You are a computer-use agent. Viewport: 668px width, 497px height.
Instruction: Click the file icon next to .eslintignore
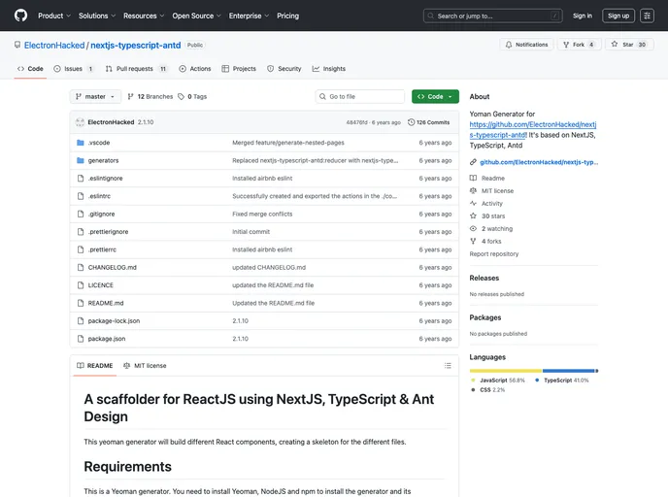pyautogui.click(x=80, y=179)
